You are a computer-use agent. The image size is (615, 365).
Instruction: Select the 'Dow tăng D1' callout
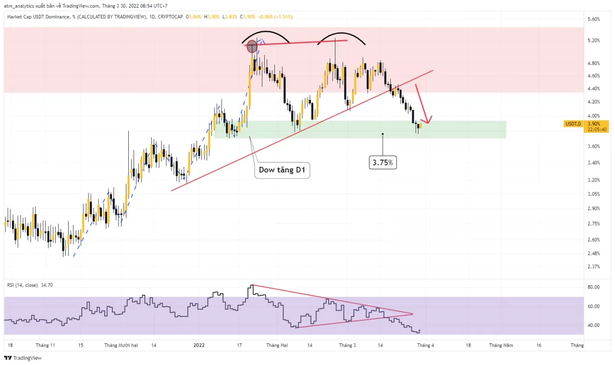(282, 170)
